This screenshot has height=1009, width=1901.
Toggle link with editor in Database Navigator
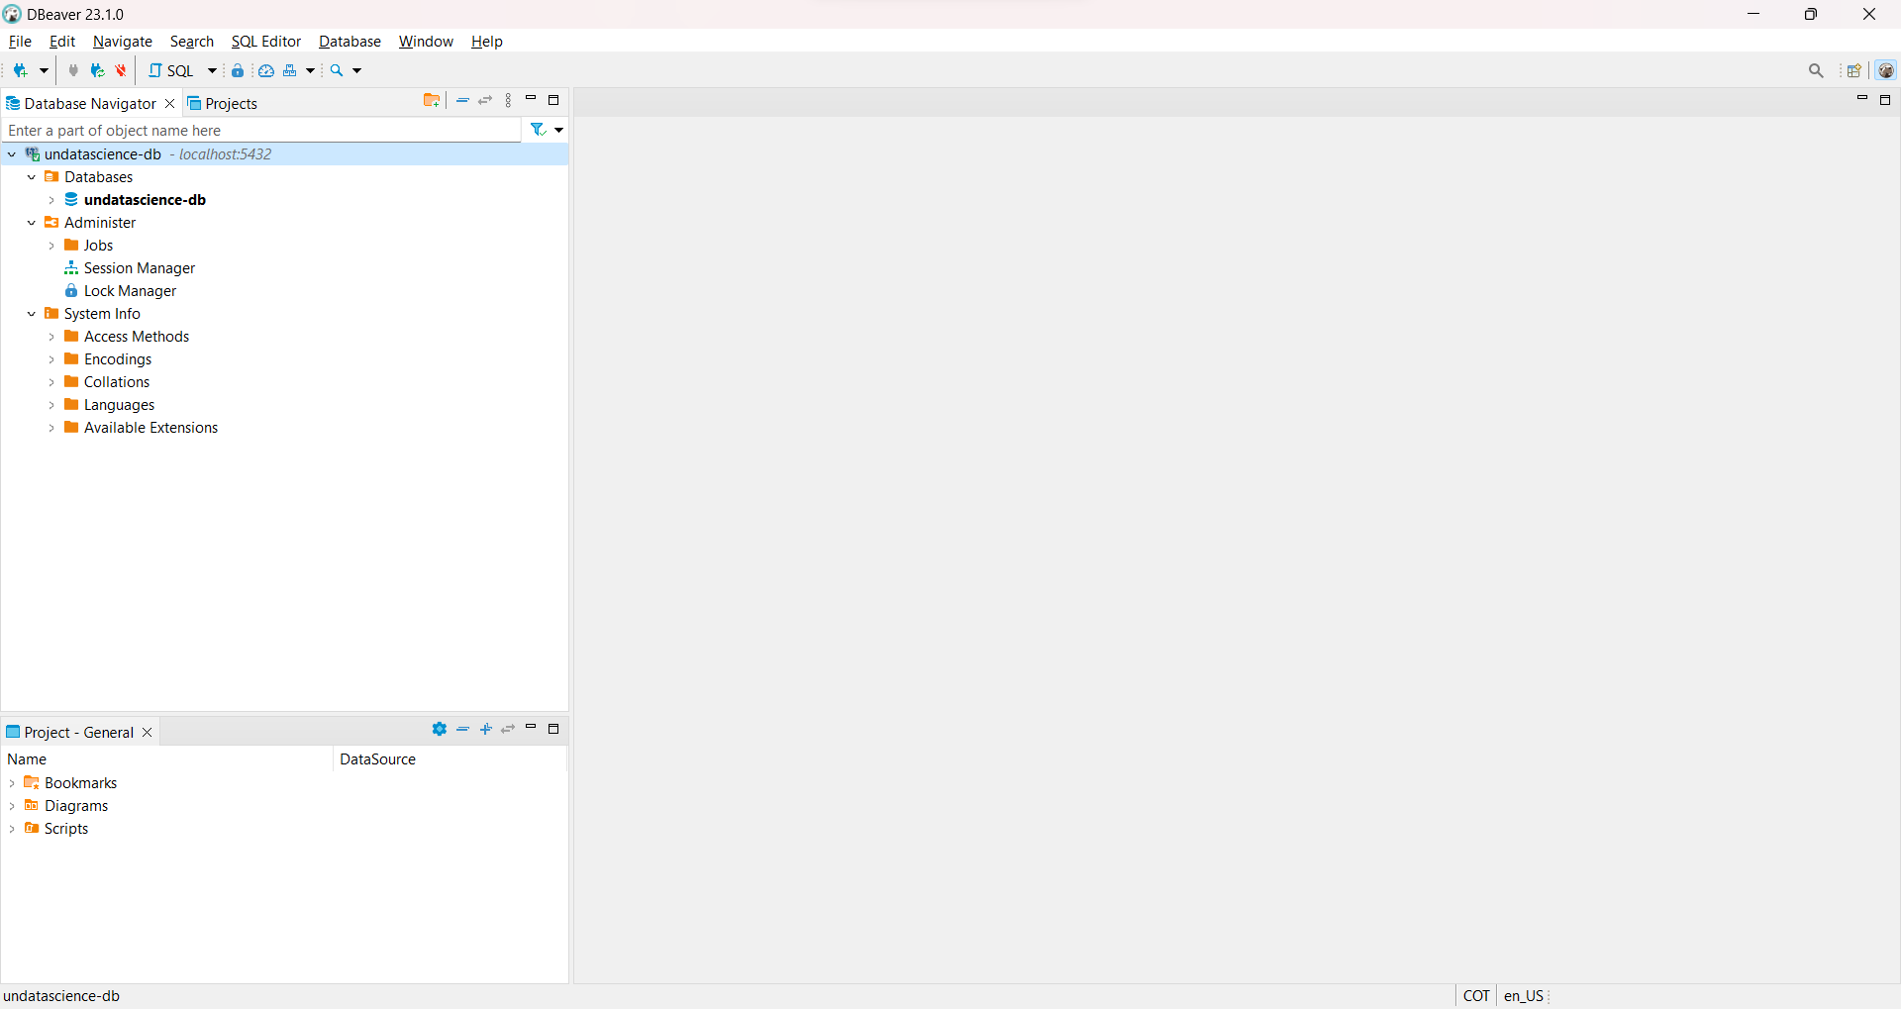485,101
